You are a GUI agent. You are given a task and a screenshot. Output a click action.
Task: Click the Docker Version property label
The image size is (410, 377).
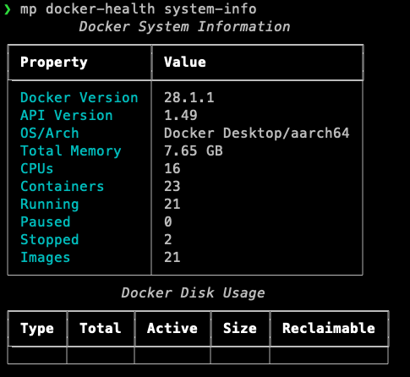79,97
